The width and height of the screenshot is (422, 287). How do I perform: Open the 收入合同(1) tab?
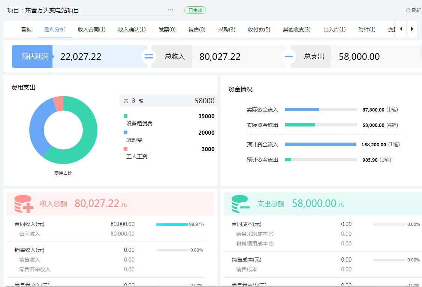click(x=92, y=30)
